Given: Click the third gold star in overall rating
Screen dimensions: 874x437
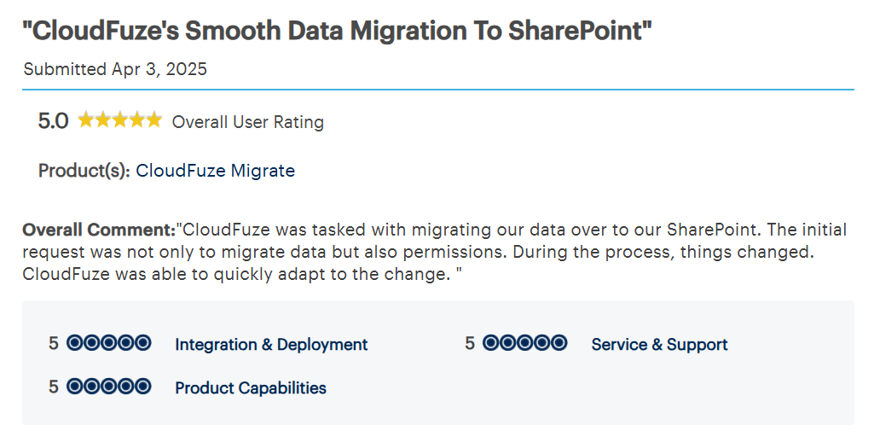Looking at the screenshot, I should point(120,120).
